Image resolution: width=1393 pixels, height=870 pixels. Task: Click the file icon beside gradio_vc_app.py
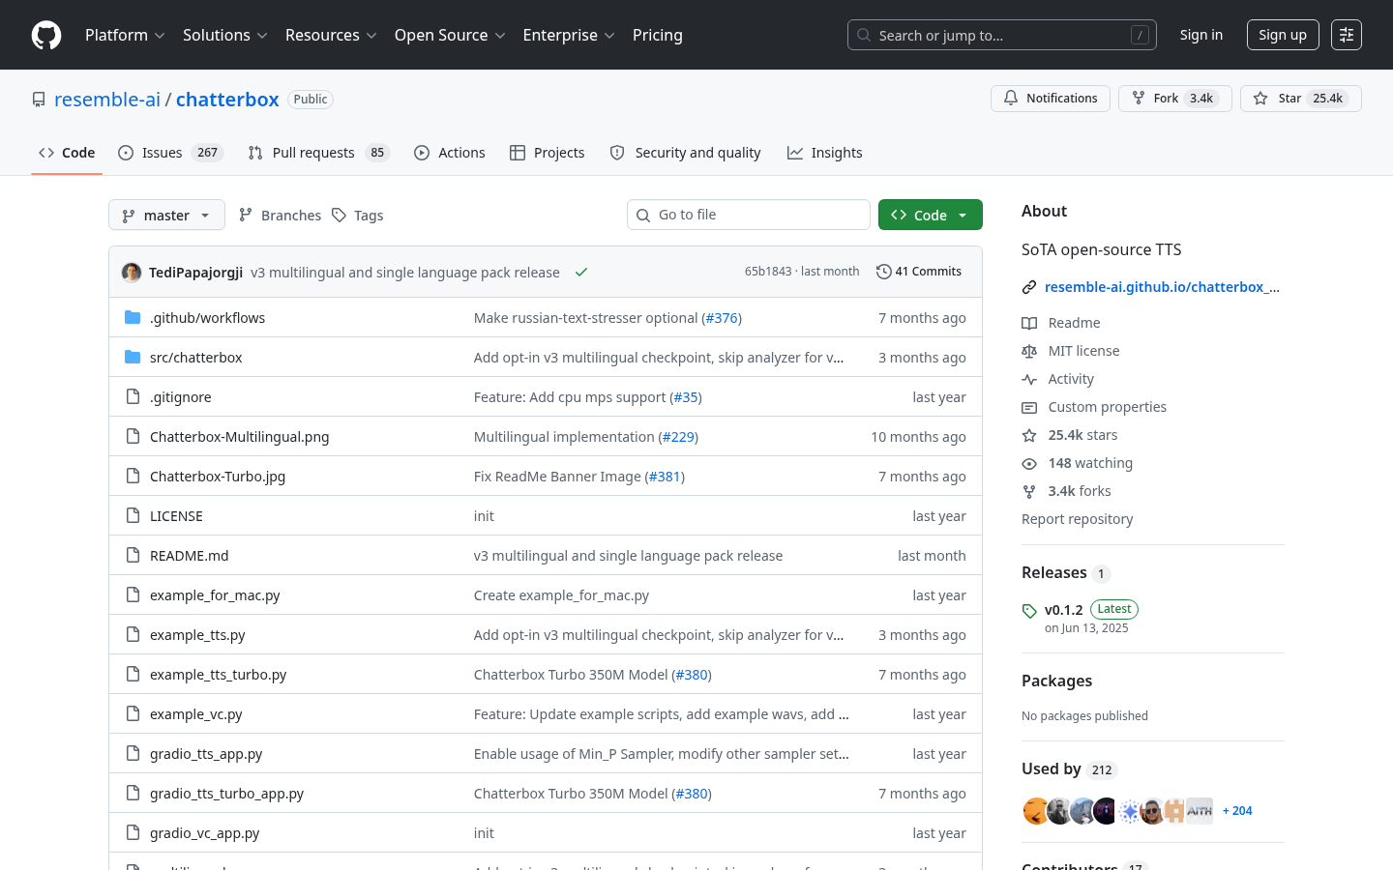point(133,832)
